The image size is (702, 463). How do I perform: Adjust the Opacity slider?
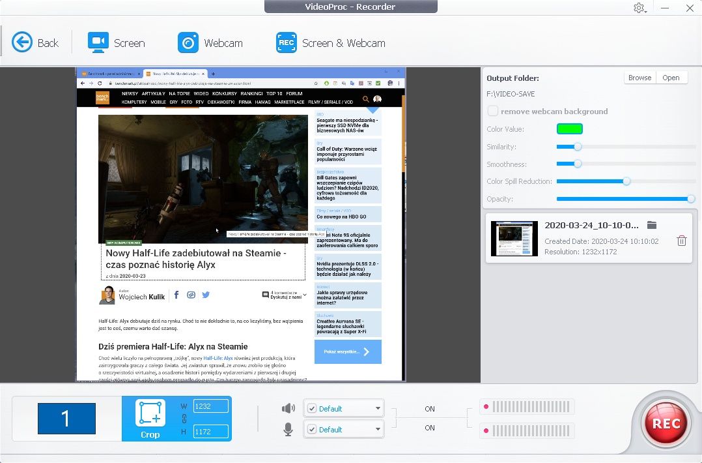coord(691,198)
